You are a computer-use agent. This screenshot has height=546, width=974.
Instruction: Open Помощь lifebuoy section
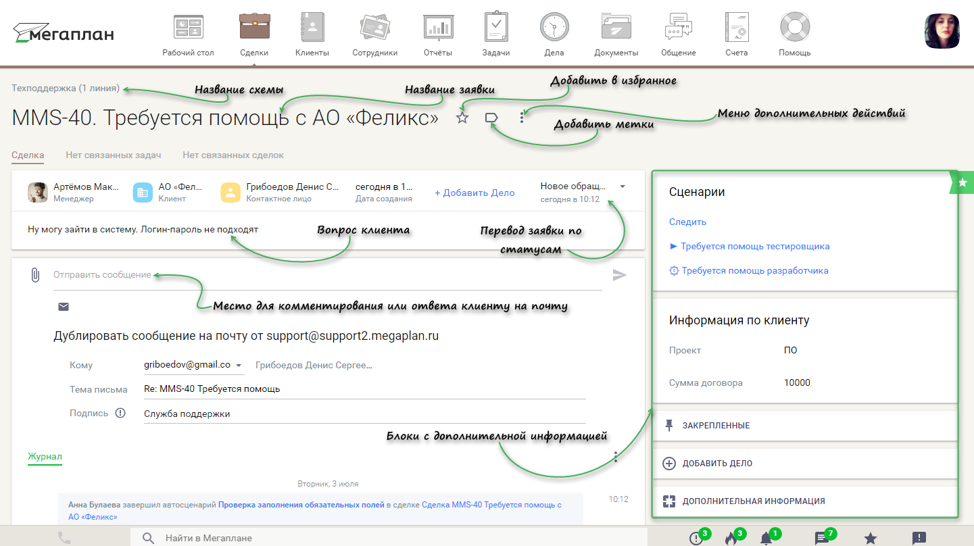pos(794,34)
